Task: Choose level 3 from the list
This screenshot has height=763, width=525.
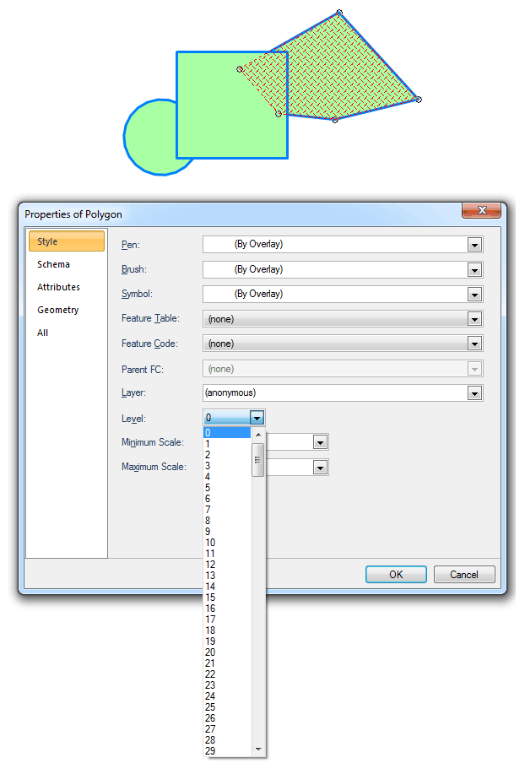Action: coord(227,466)
